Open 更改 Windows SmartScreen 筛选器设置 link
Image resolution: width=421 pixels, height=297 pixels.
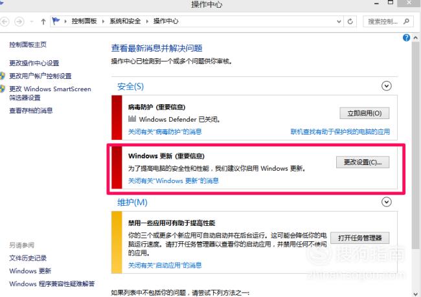(x=50, y=93)
